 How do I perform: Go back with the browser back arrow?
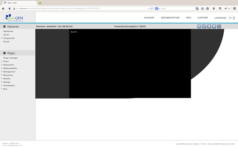click(10, 9)
